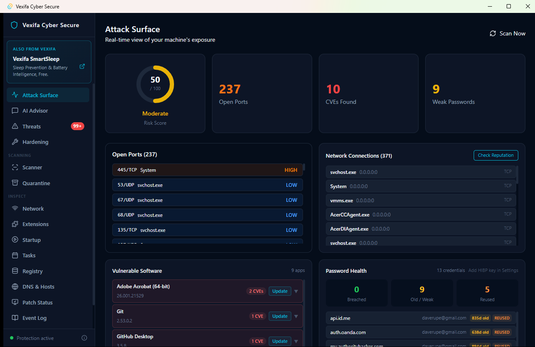535x347 pixels.
Task: Click the Extensions puzzle piece icon
Action: click(x=15, y=224)
